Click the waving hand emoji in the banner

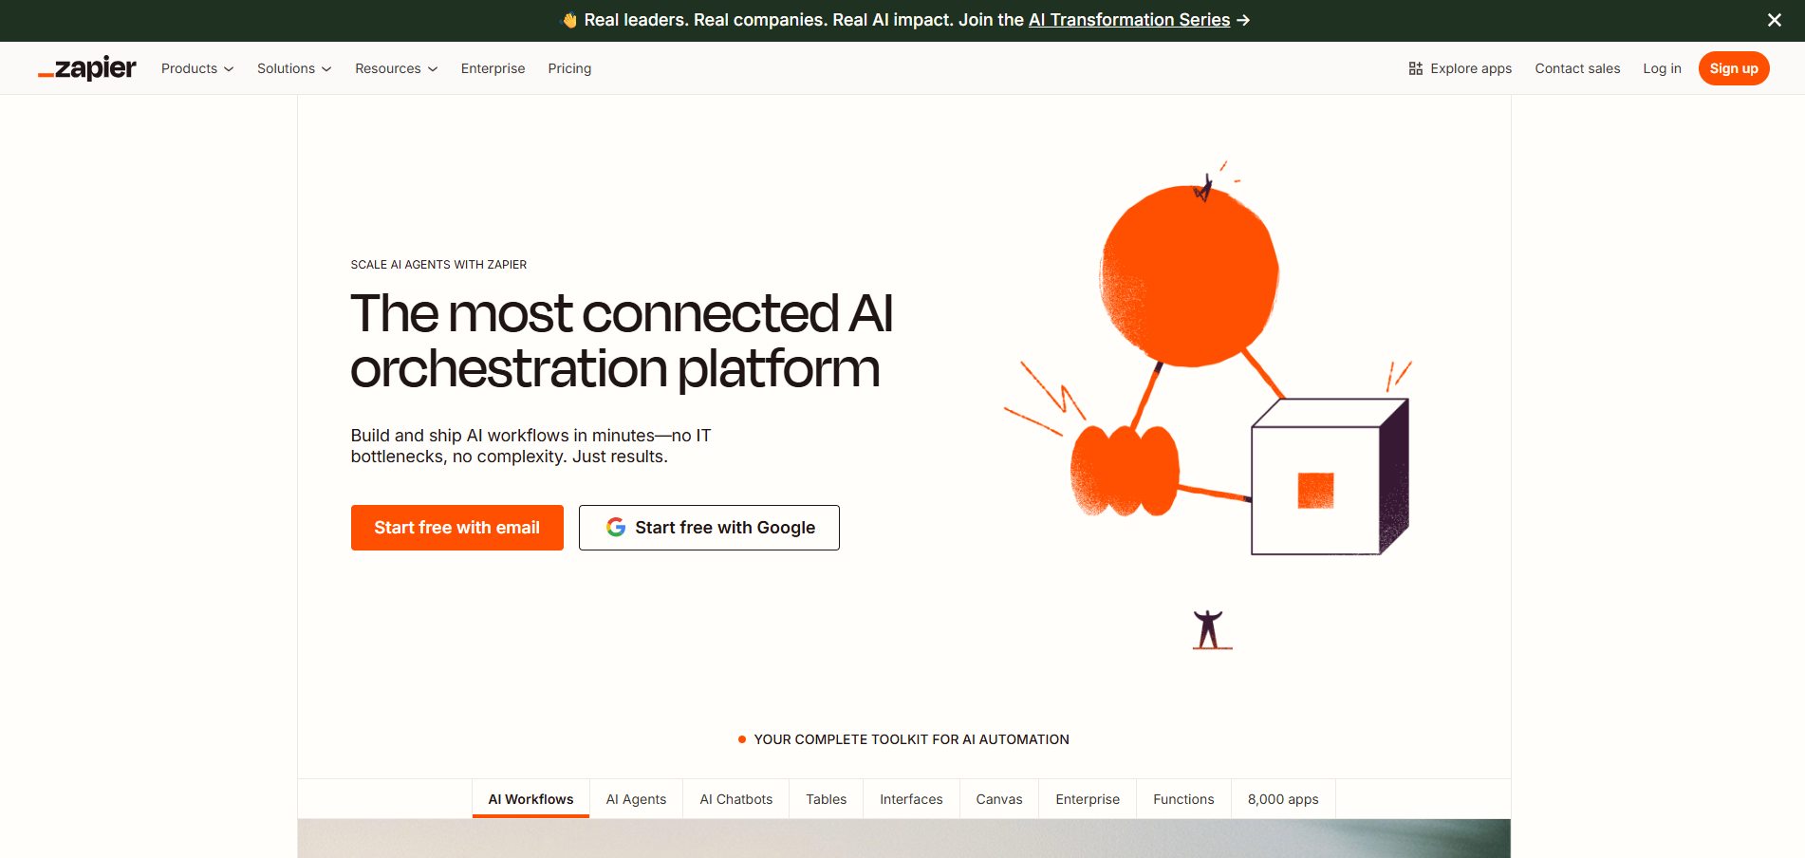tap(569, 19)
